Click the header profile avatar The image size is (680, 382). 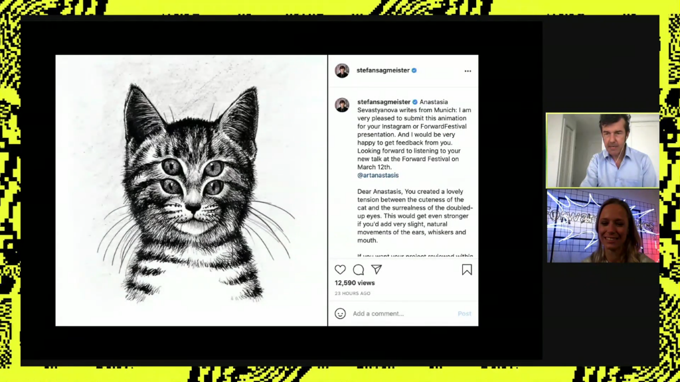[342, 70]
